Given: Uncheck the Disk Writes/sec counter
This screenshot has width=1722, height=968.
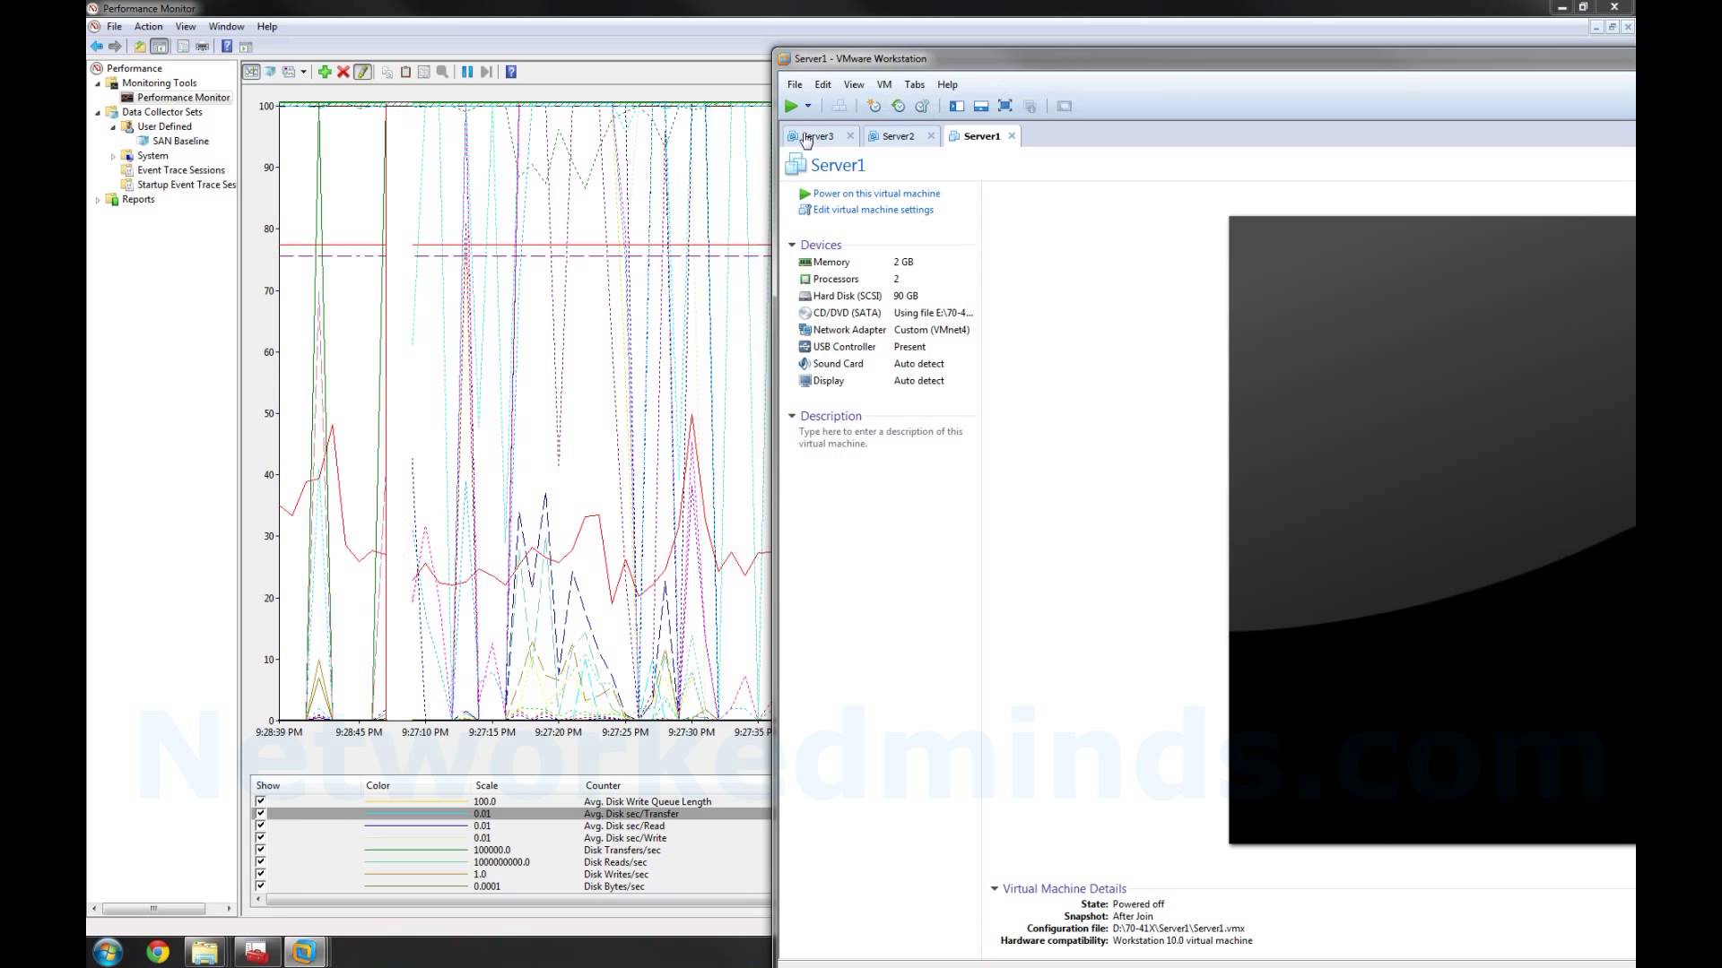Looking at the screenshot, I should pos(260,874).
